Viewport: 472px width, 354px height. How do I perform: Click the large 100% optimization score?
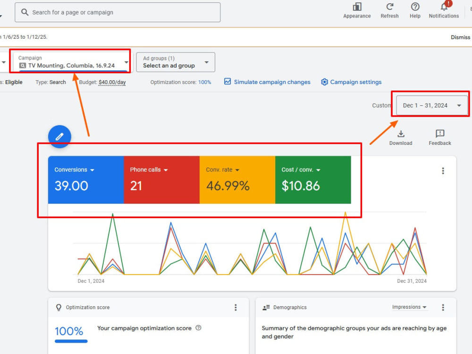pyautogui.click(x=69, y=331)
